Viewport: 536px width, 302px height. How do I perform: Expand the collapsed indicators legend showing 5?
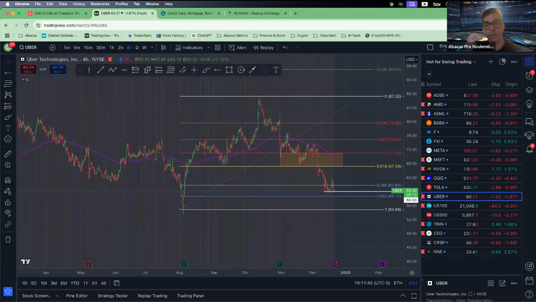tap(25, 80)
